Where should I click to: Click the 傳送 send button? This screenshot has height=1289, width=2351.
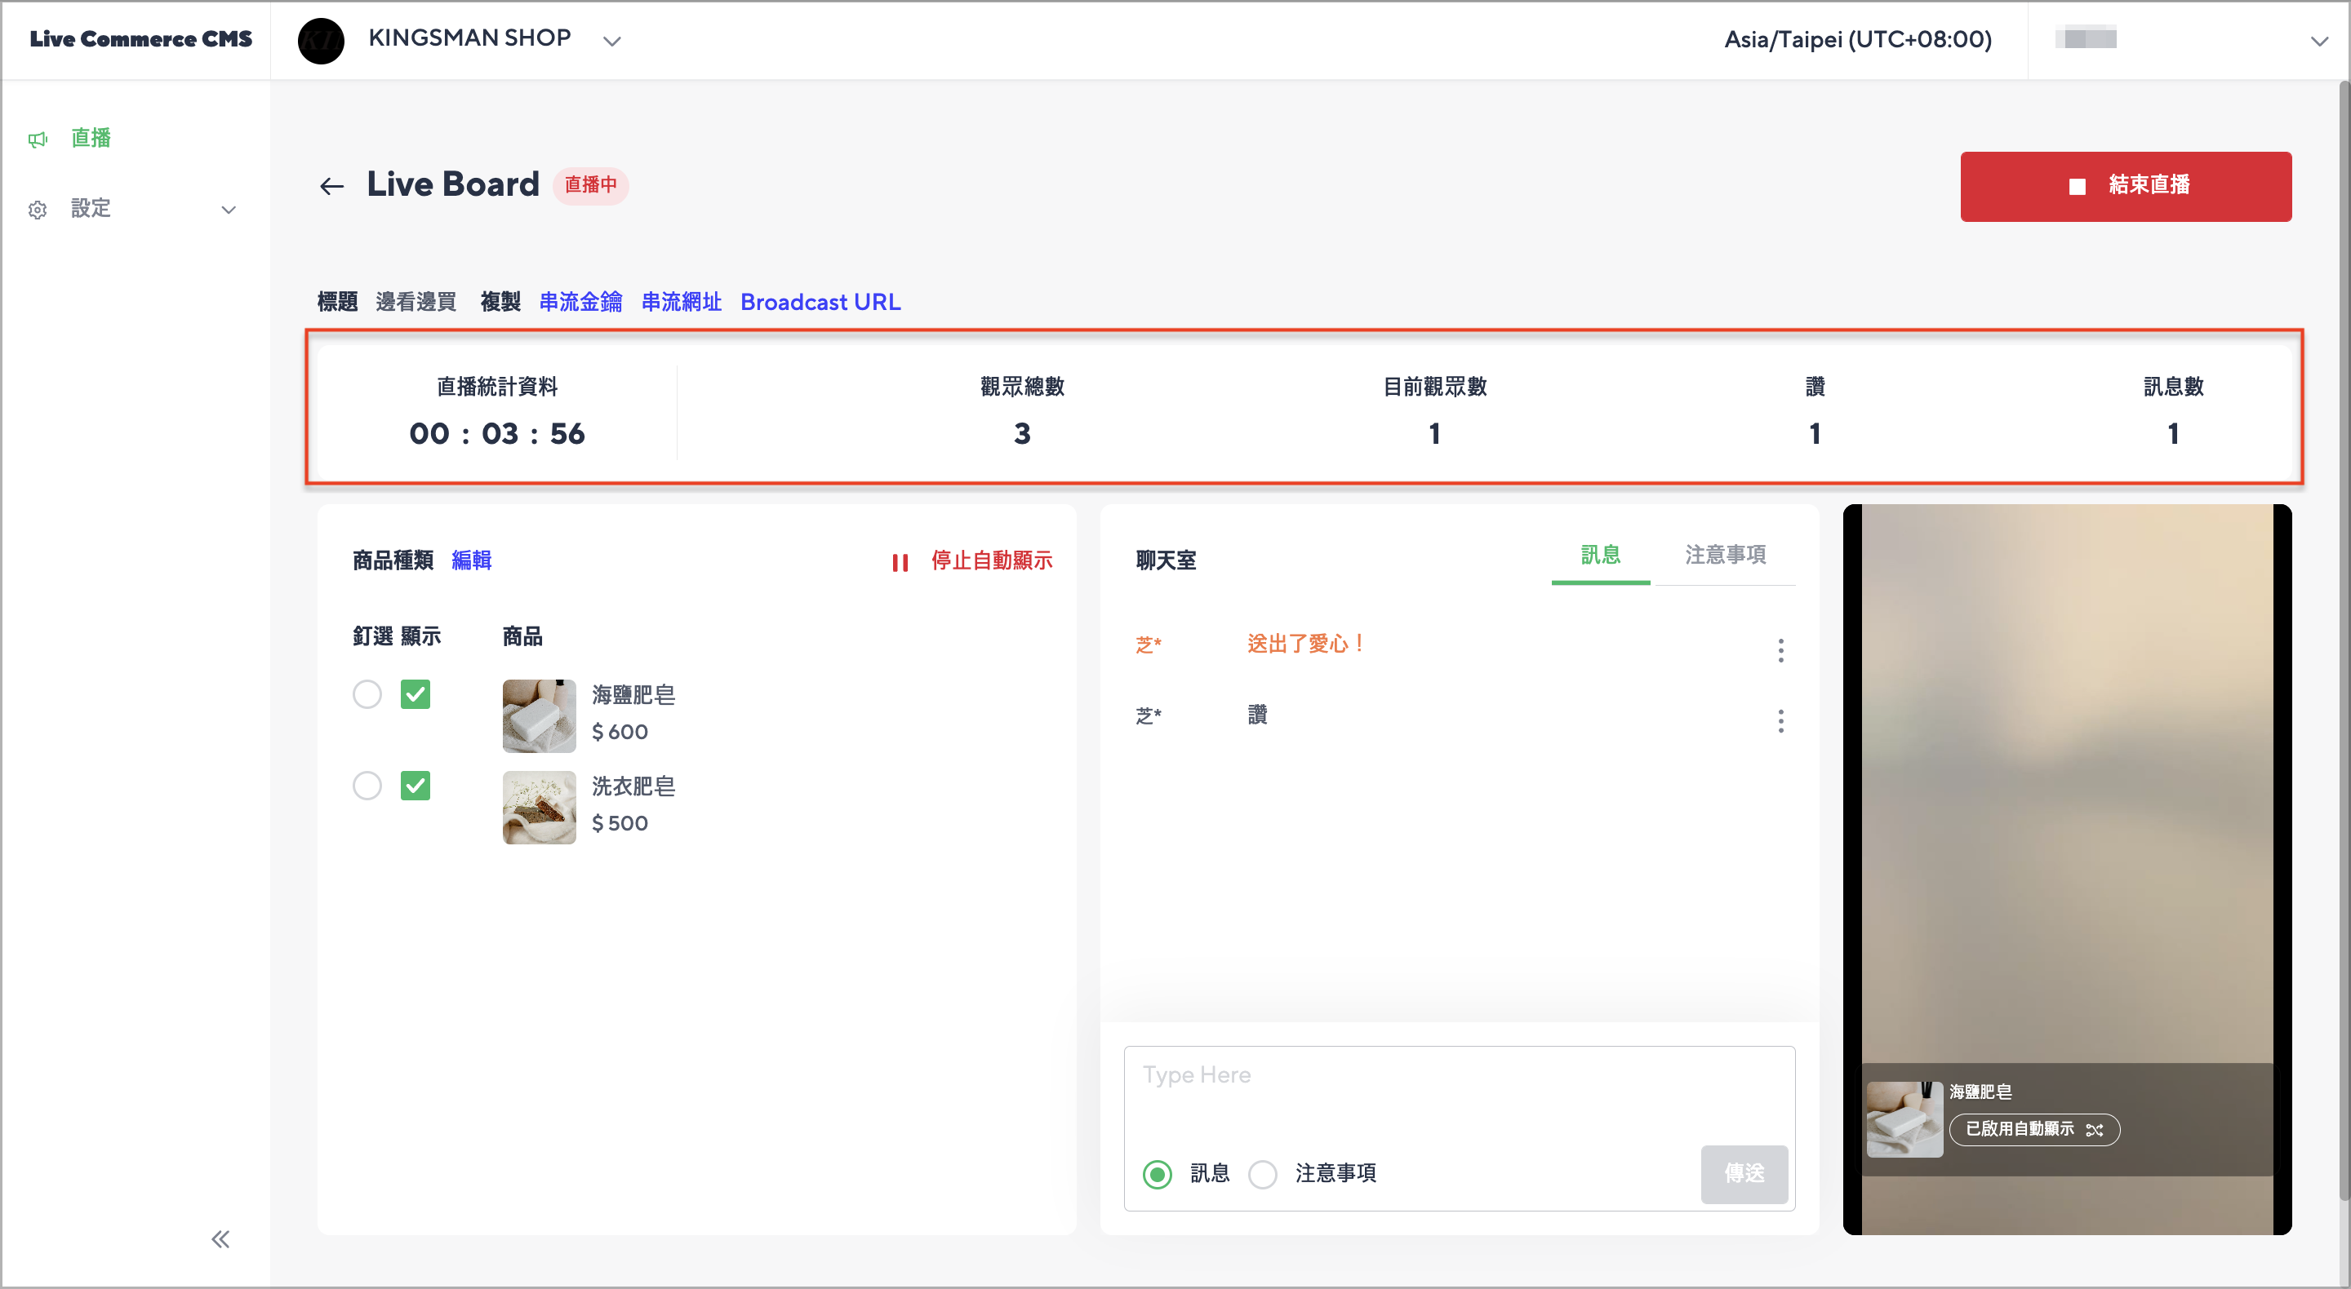pyautogui.click(x=1744, y=1173)
